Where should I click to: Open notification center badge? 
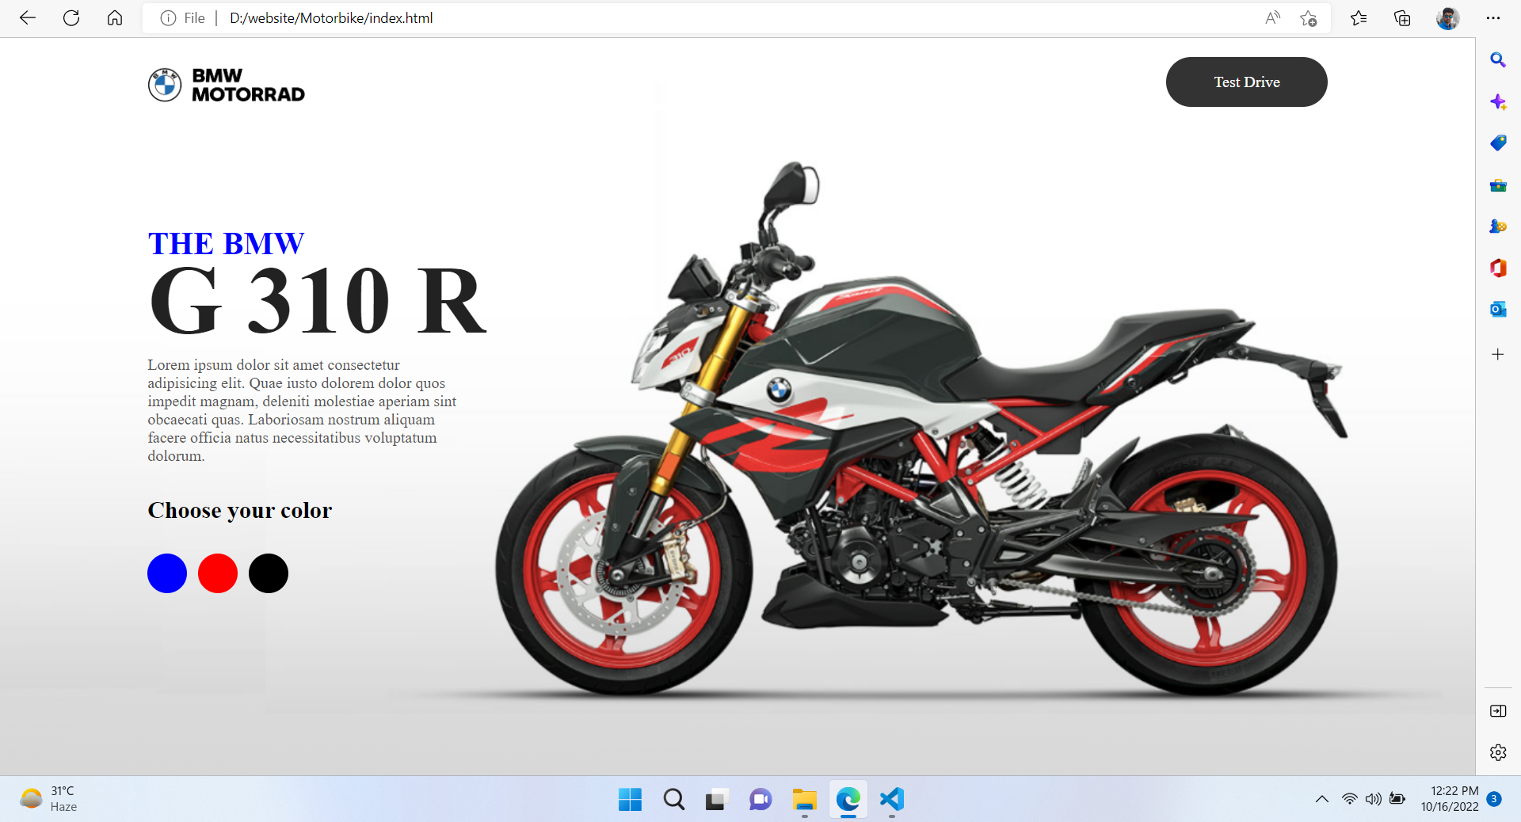[x=1494, y=799]
